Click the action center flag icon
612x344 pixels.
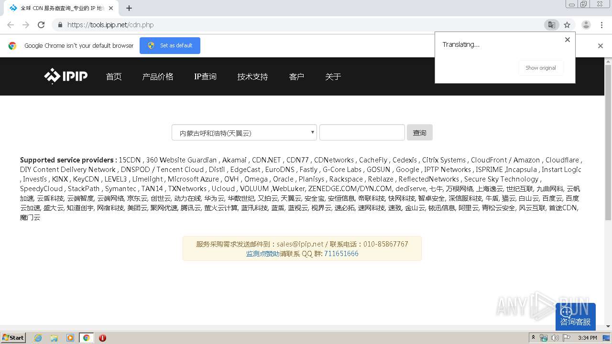567,338
